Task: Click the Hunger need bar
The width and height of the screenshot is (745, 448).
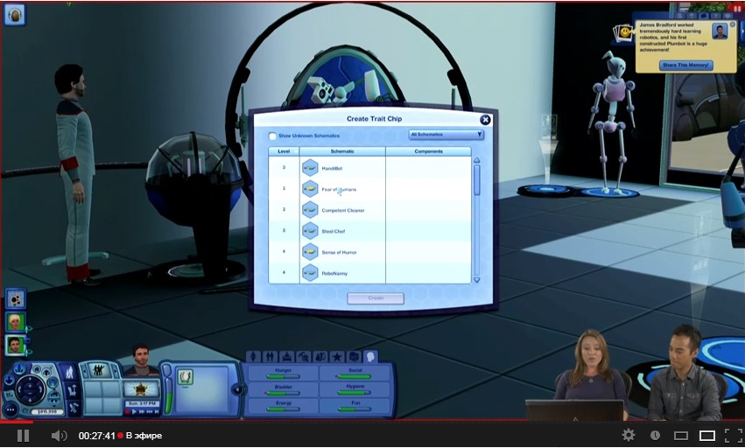Action: (x=283, y=377)
